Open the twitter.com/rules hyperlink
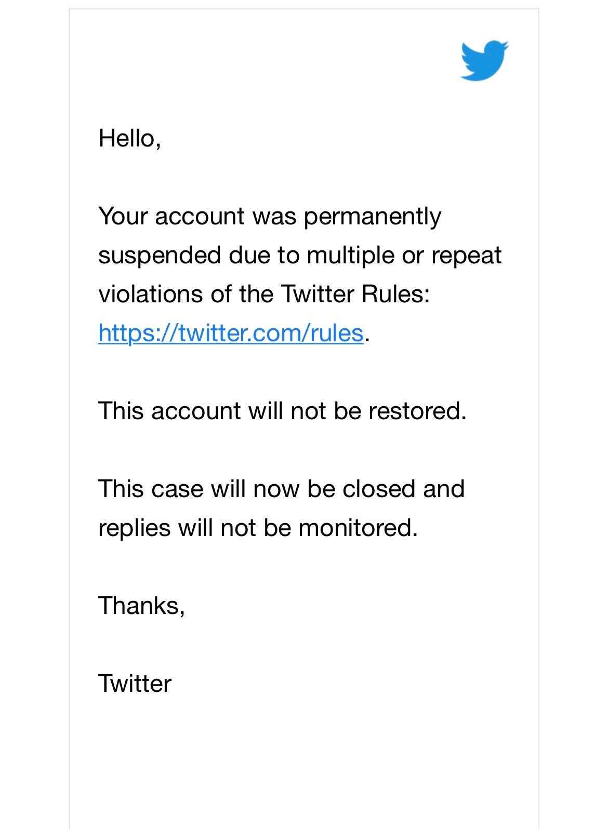 click(x=231, y=333)
